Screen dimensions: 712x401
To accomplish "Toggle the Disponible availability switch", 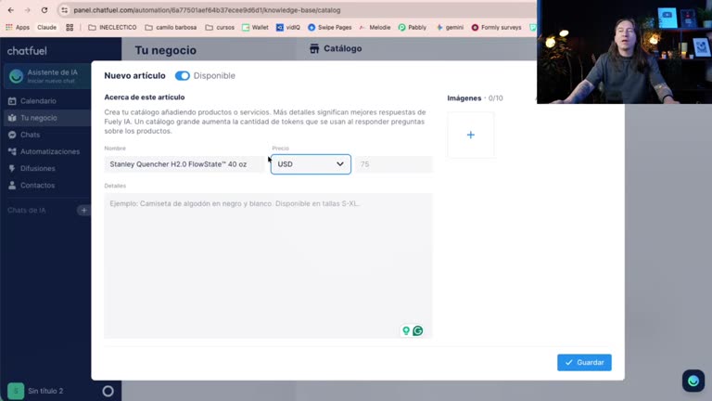I will (182, 76).
